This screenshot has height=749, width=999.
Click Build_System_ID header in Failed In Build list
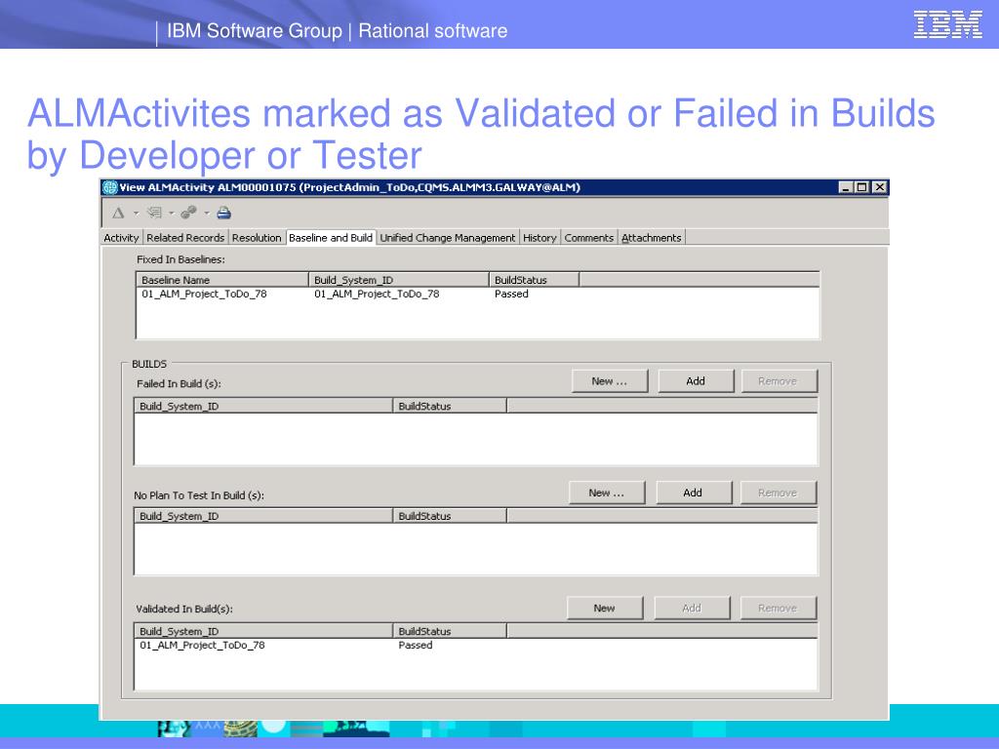click(263, 406)
